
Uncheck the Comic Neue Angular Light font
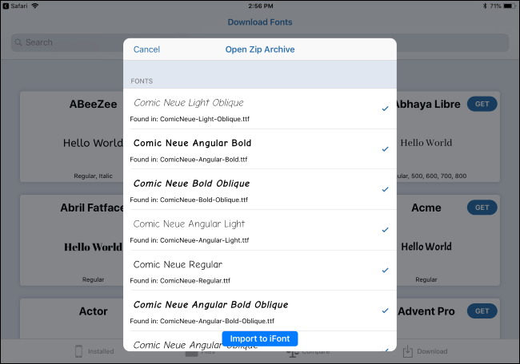tap(385, 230)
